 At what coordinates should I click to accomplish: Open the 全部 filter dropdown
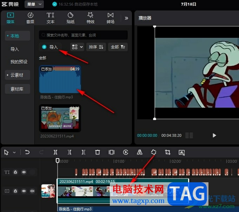click(118, 47)
